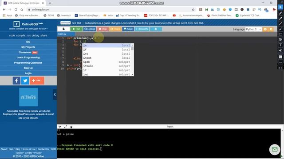
Task: Bookmark this page with star icon
Action: pos(193,10)
